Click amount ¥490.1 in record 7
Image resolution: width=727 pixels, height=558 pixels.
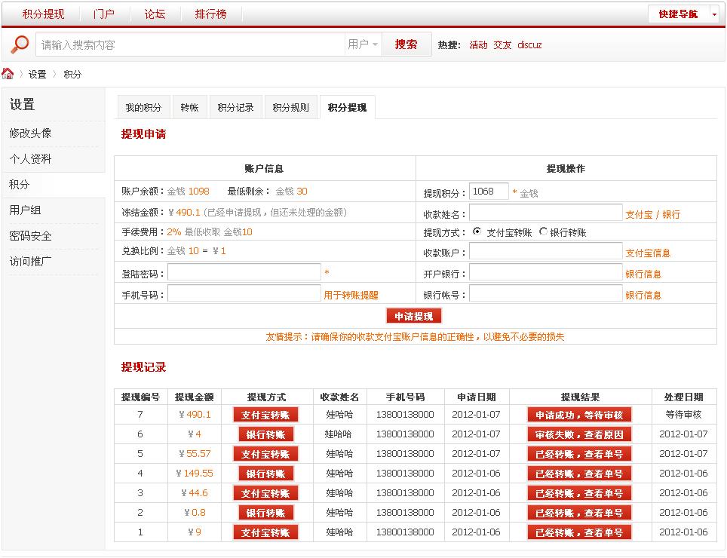[195, 414]
